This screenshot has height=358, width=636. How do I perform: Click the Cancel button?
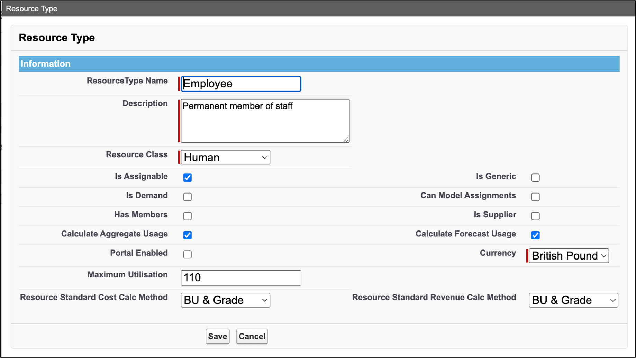point(252,336)
